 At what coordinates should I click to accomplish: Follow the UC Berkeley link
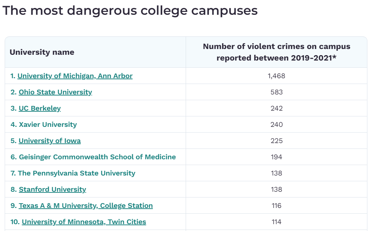(40, 108)
